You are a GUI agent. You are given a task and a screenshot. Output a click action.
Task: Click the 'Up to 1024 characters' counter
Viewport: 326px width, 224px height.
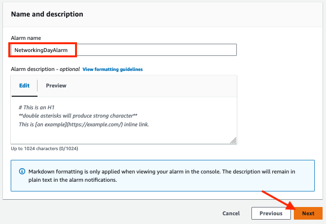pyautogui.click(x=44, y=149)
